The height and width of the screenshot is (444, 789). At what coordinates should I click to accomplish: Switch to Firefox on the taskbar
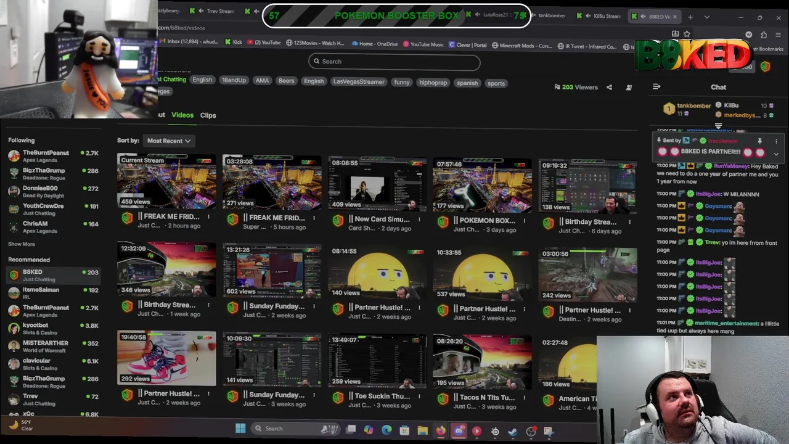tap(441, 431)
